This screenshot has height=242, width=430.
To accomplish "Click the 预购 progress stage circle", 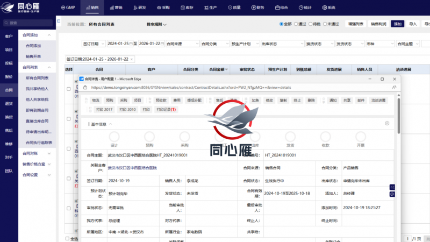I will tap(149, 137).
